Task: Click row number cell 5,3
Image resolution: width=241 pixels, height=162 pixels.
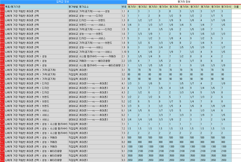Action: click(124, 106)
